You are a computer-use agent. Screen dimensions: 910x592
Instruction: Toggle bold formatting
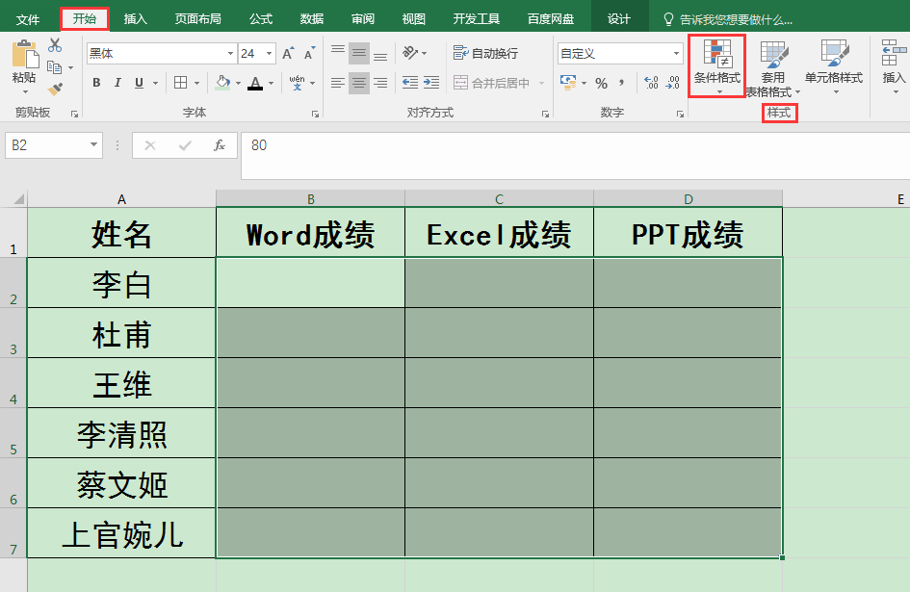click(x=96, y=83)
